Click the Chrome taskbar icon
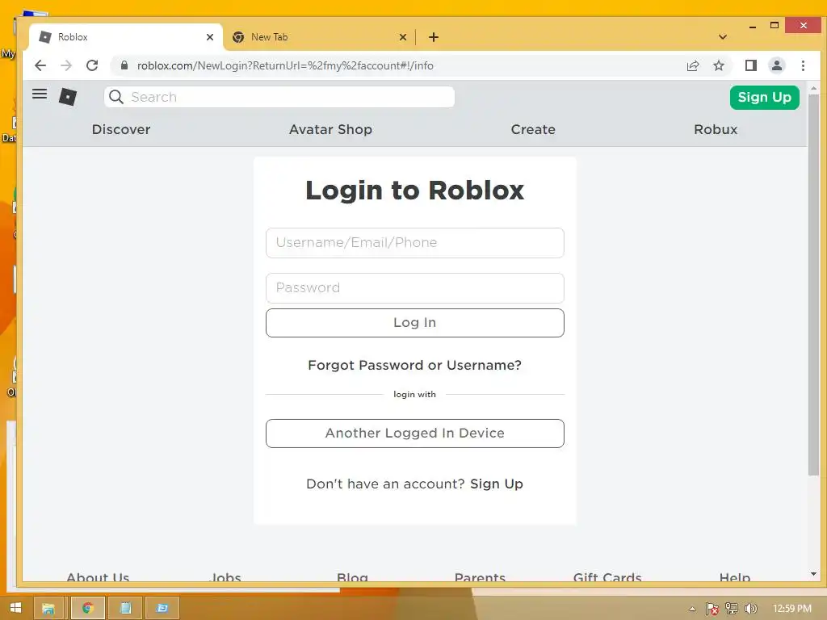Screen dimensions: 827x620 click(87, 609)
